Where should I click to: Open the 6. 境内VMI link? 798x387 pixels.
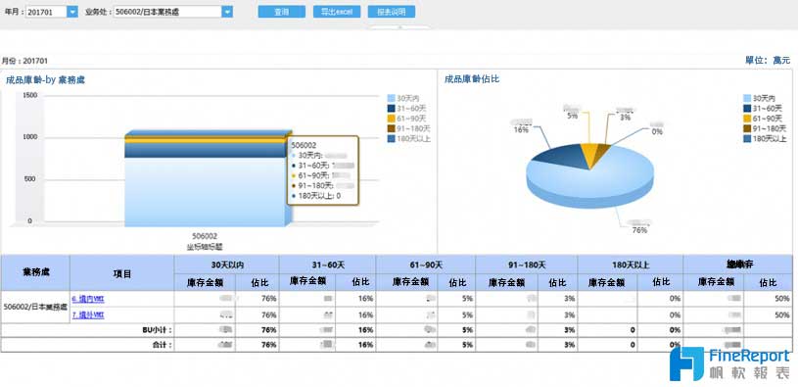click(x=88, y=299)
